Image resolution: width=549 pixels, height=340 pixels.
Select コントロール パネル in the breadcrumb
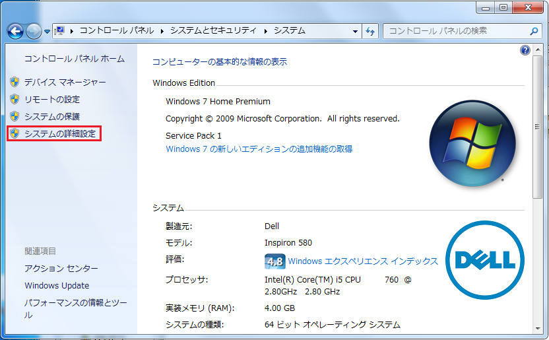[x=117, y=31]
